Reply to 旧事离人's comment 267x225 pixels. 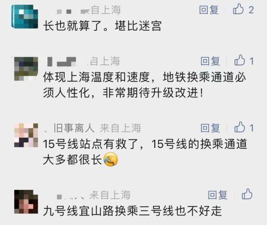coord(210,128)
